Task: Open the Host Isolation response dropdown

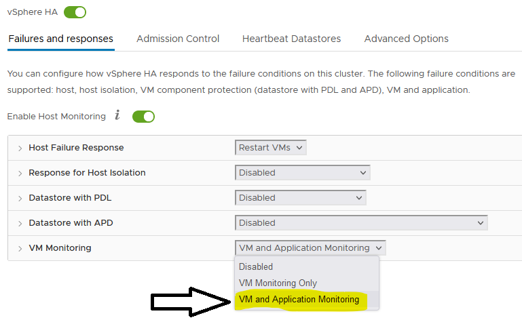Action: 302,173
